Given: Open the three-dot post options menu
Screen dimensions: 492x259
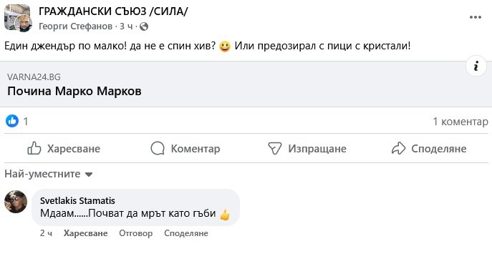Looking at the screenshot, I should (x=476, y=17).
